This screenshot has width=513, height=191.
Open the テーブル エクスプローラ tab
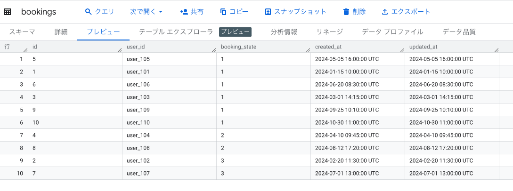(176, 32)
